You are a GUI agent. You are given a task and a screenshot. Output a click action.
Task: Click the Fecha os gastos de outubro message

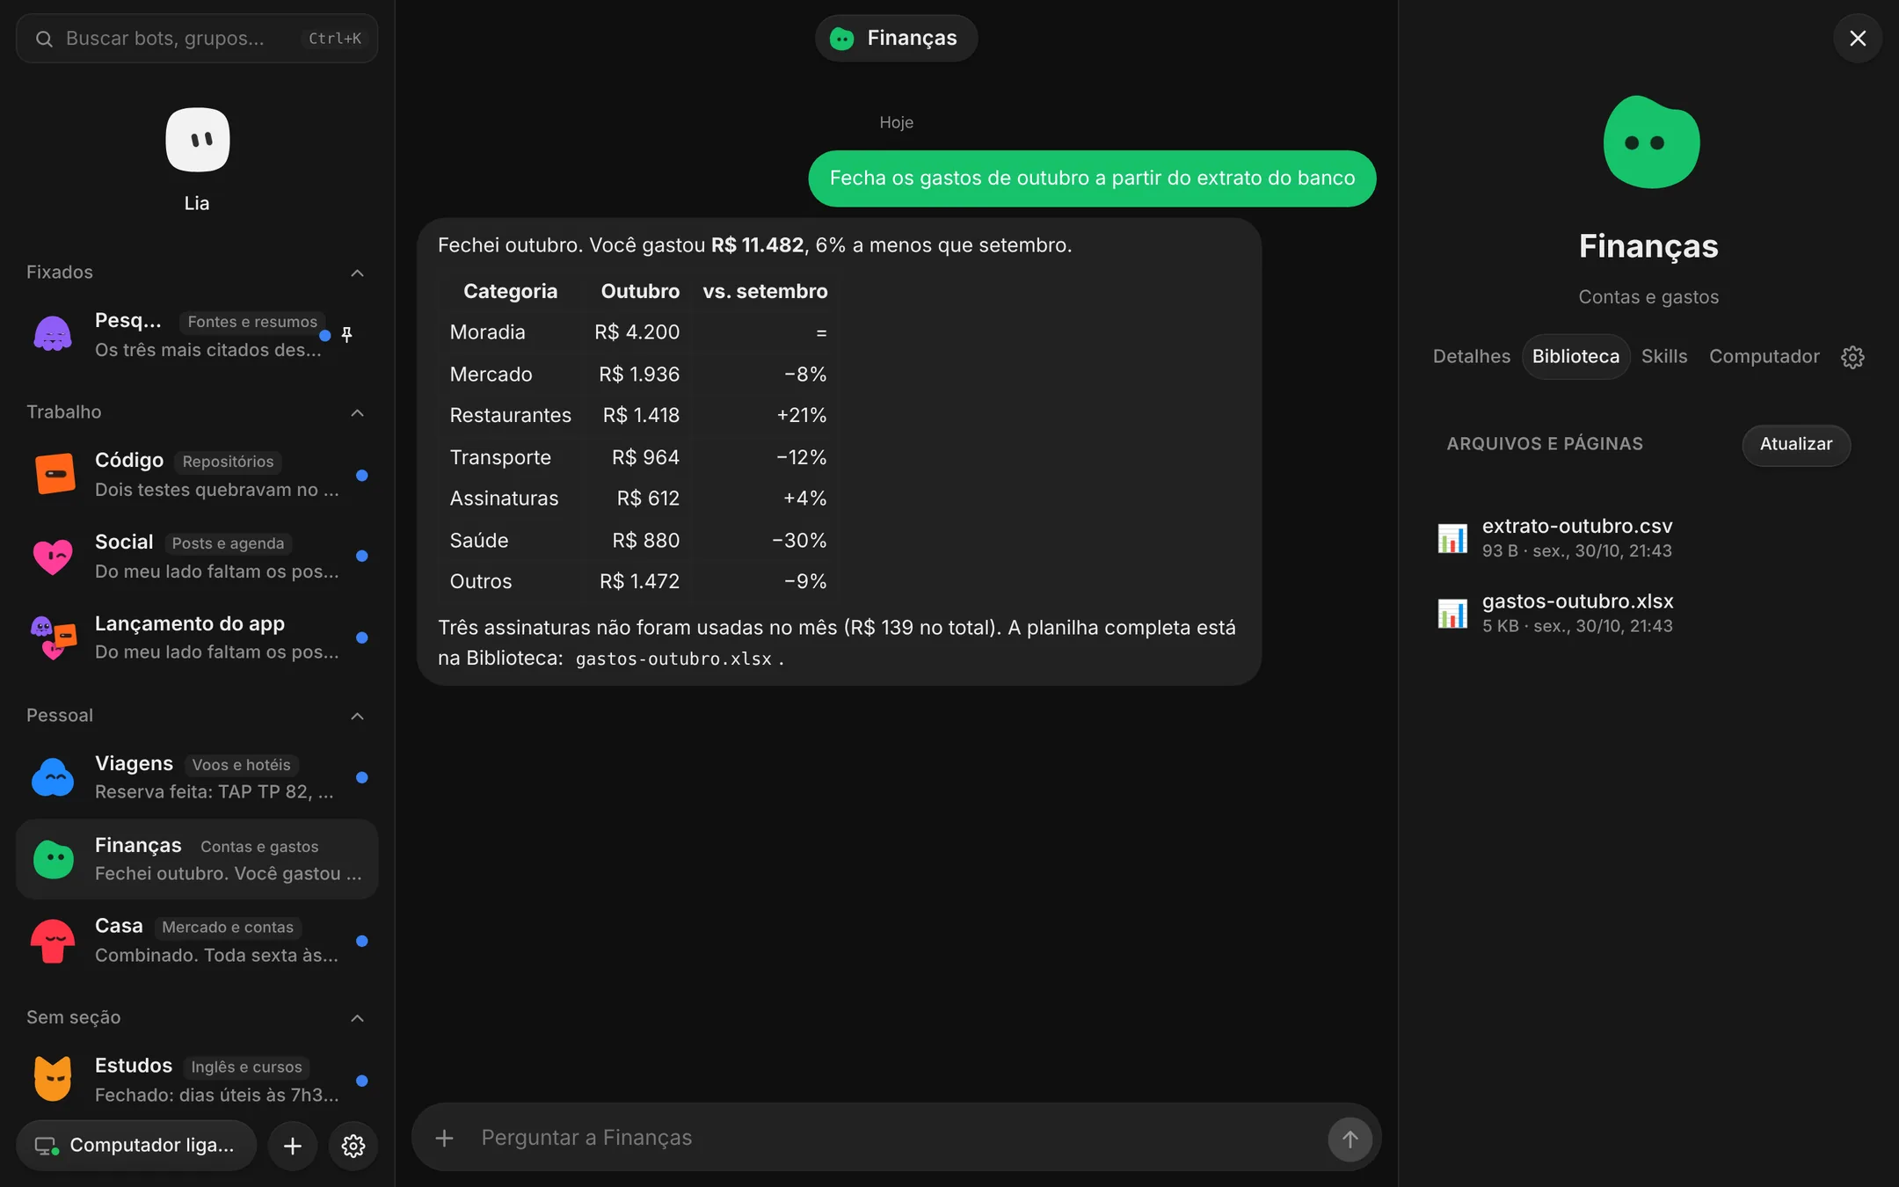pyautogui.click(x=1092, y=178)
